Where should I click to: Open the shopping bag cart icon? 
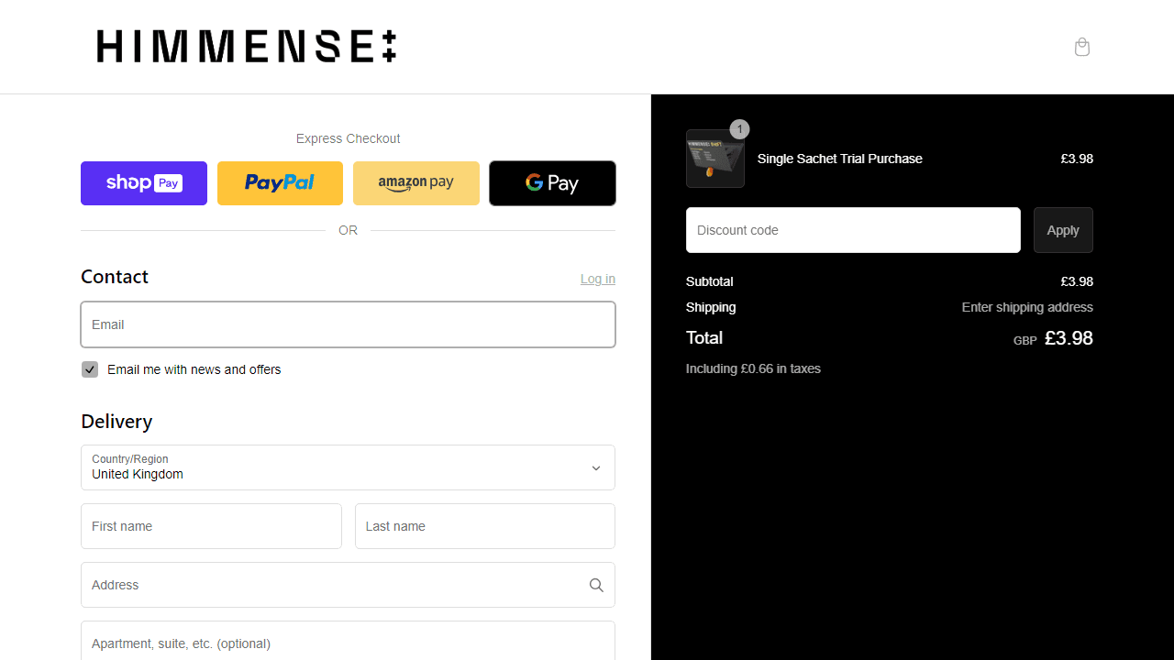click(1082, 47)
